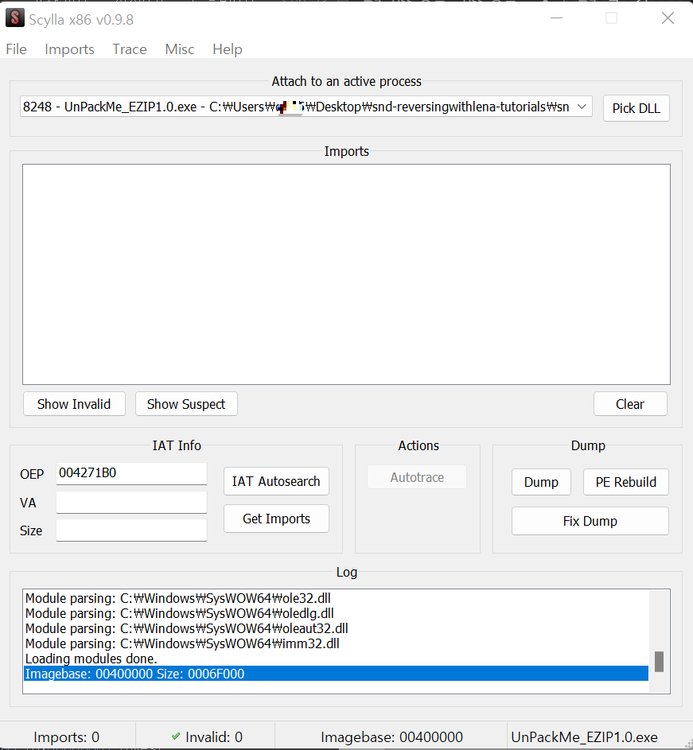Open the Imports menu
Screen dimensions: 693x750
(69, 49)
